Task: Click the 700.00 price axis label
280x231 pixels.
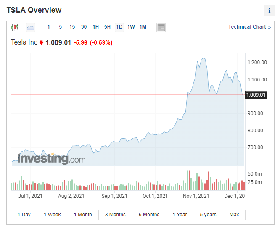Action: (255, 147)
